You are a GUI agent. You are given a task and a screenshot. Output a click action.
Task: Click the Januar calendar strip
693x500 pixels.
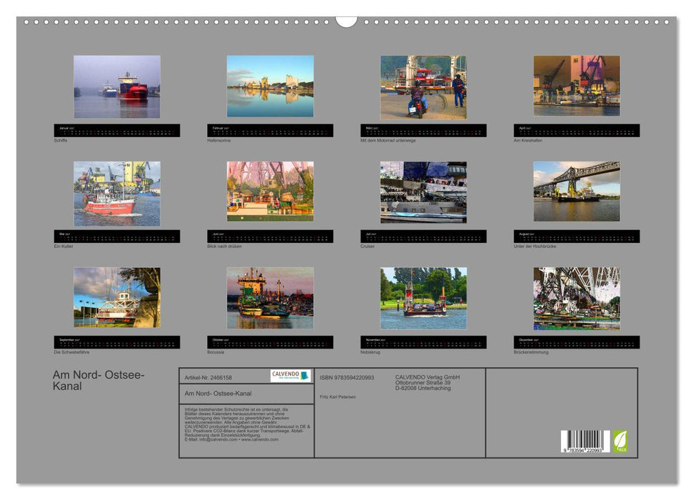click(117, 131)
